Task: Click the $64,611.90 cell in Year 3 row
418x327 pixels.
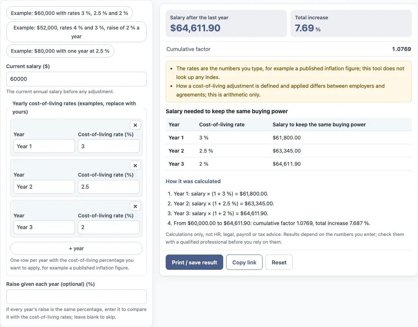Action: point(287,163)
